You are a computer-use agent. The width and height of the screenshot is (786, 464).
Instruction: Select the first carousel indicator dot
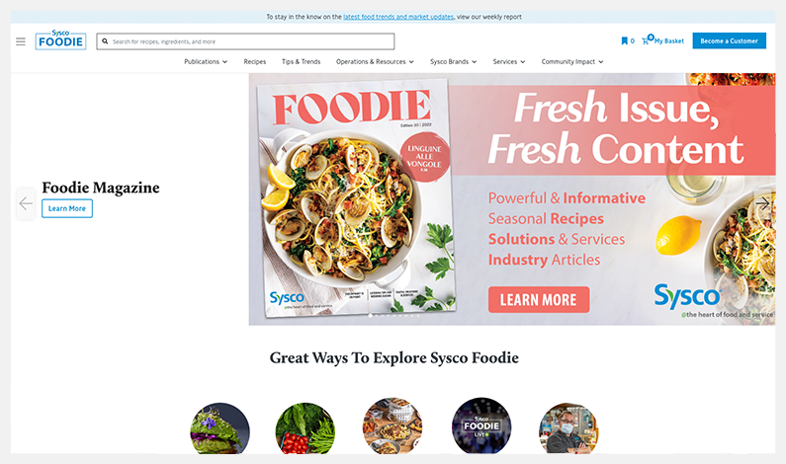pos(371,316)
